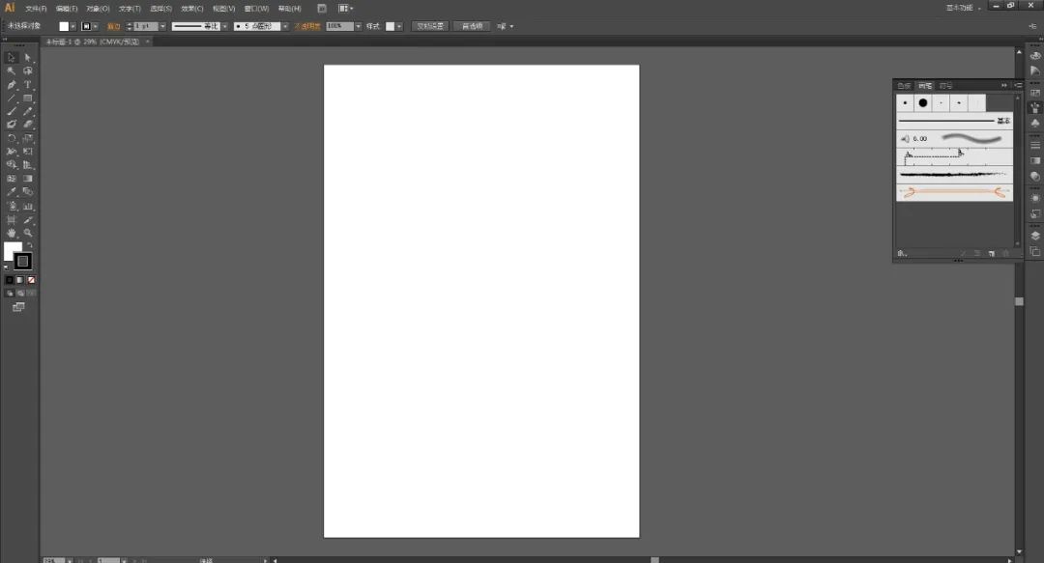Open the 帮助(H) menu
Screen dimensions: 1044x563
click(290, 9)
